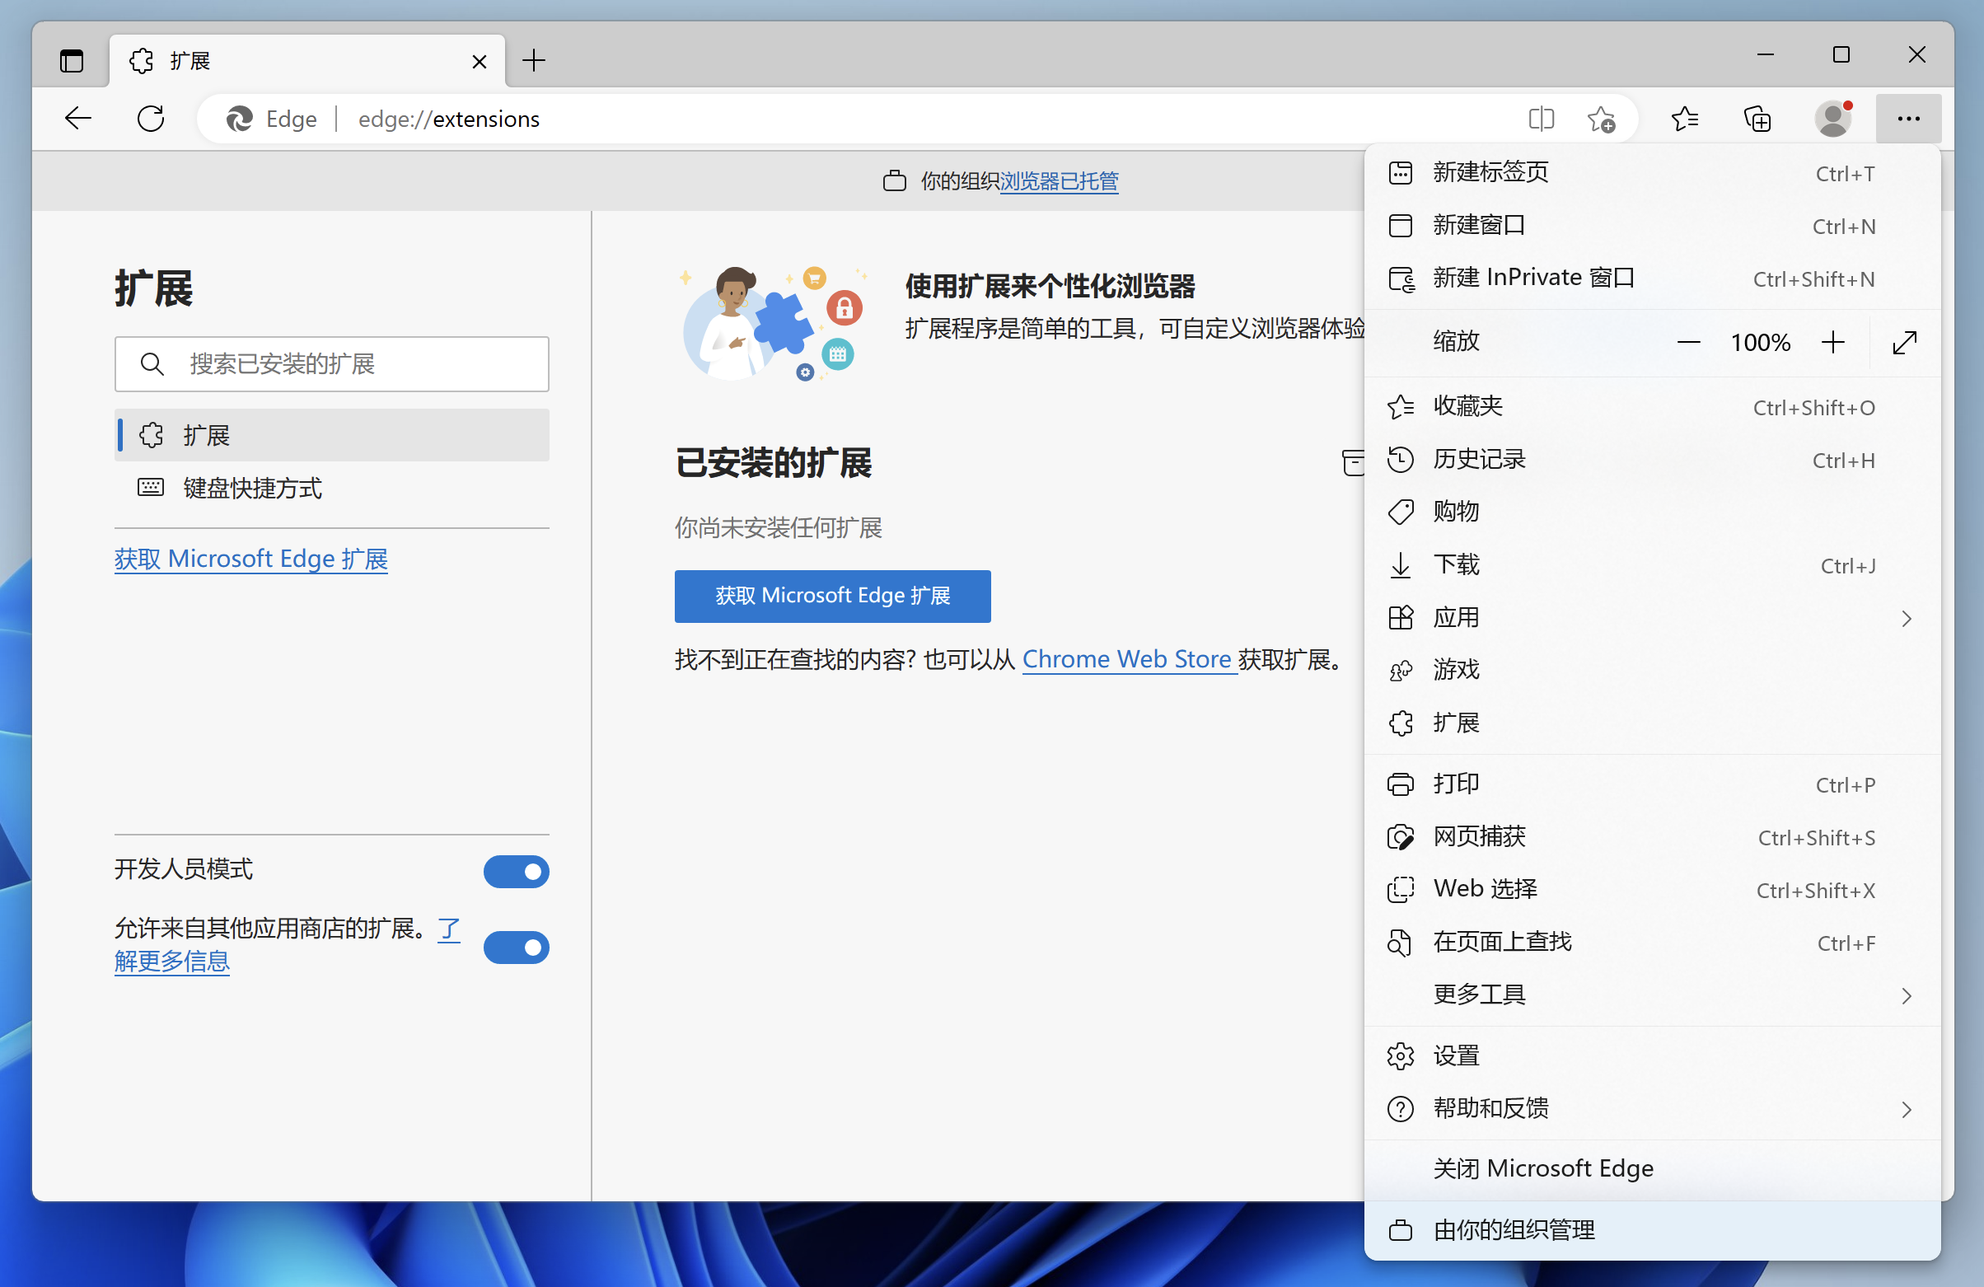Select 键盘快捷方式 in the sidebar
1984x1287 pixels.
click(x=252, y=488)
